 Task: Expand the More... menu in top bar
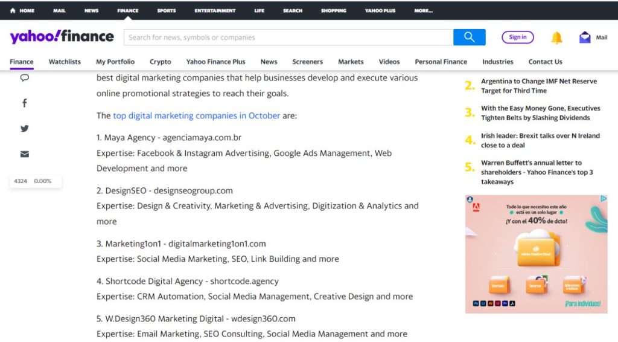pos(423,11)
